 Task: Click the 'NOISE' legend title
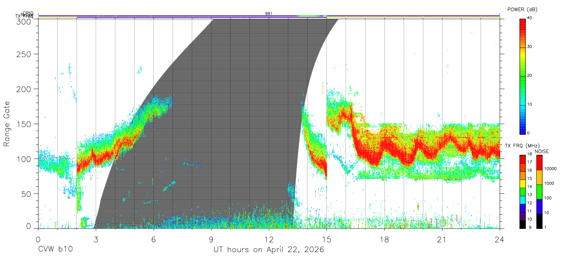click(x=543, y=151)
